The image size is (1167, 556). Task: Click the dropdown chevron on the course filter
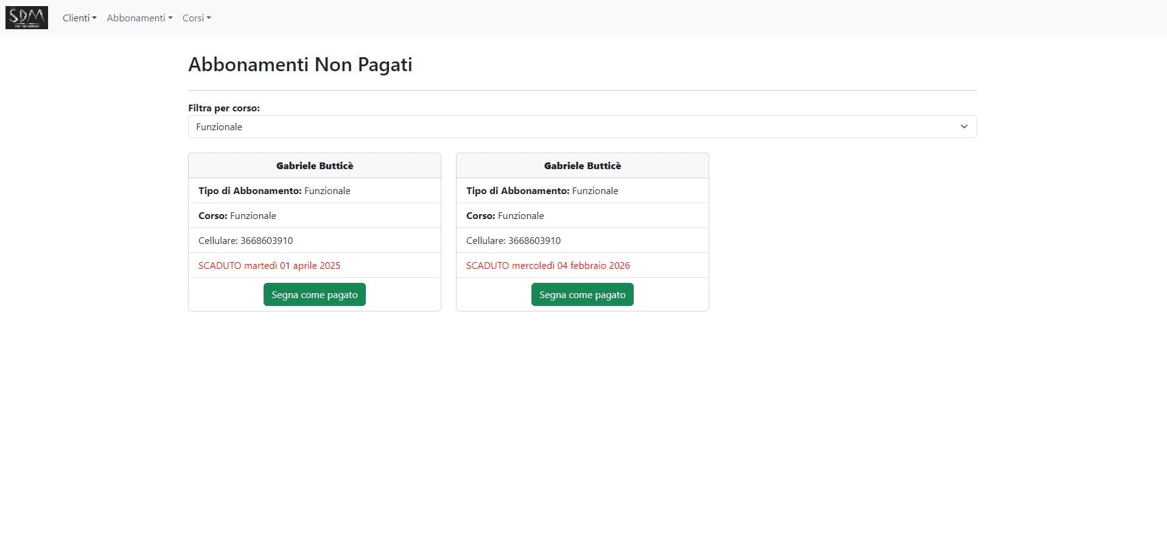(x=964, y=127)
